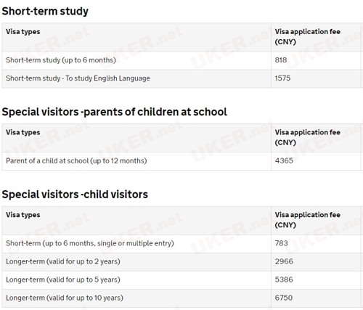
Task: Click the 783 fee value
Action: click(281, 243)
